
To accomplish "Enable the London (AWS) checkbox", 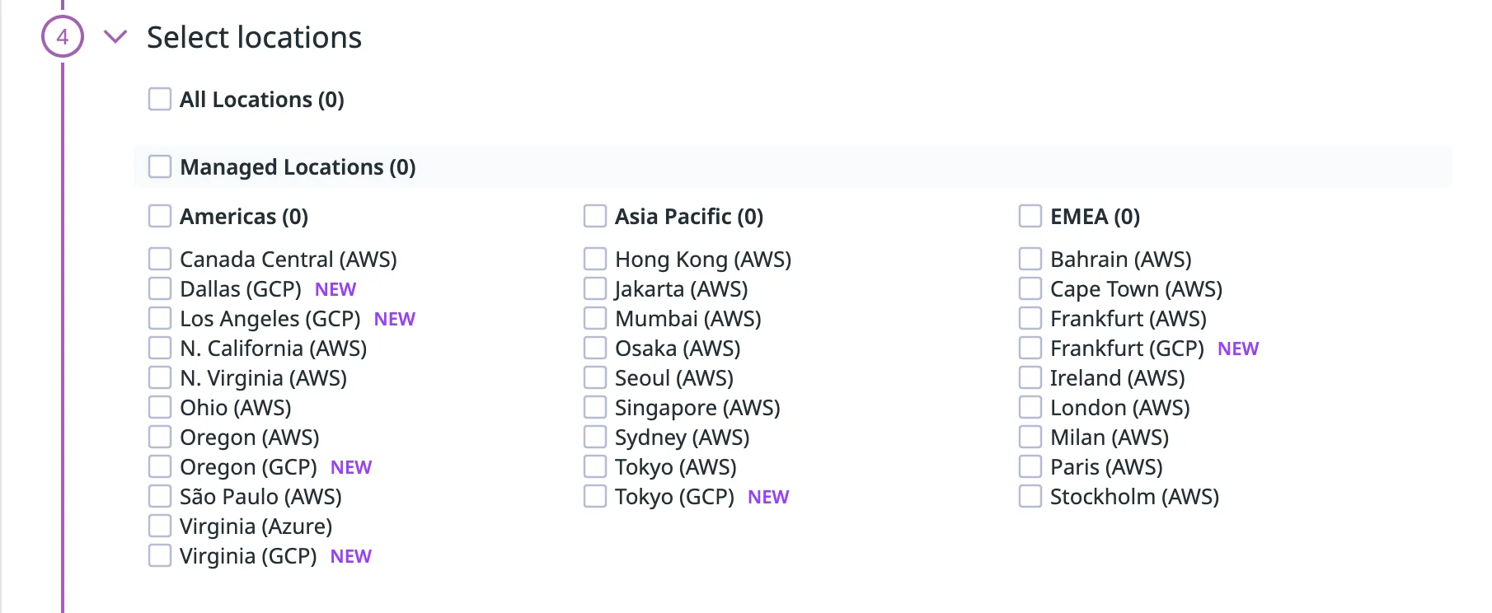I will click(1030, 408).
